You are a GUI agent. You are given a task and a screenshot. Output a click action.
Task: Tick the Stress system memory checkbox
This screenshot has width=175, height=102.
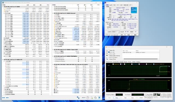pos(109,56)
